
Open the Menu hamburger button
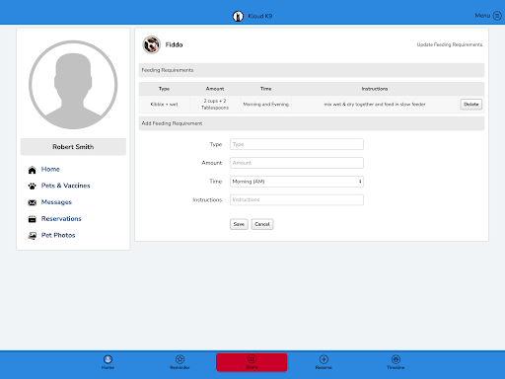pyautogui.click(x=497, y=16)
